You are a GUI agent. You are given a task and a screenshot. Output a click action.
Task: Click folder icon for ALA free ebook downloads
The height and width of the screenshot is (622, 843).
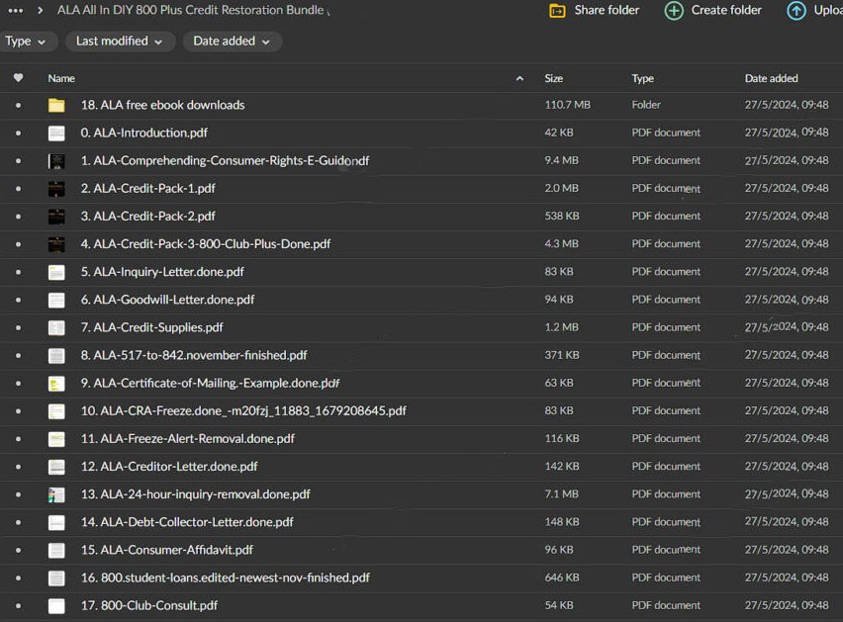pyautogui.click(x=56, y=105)
